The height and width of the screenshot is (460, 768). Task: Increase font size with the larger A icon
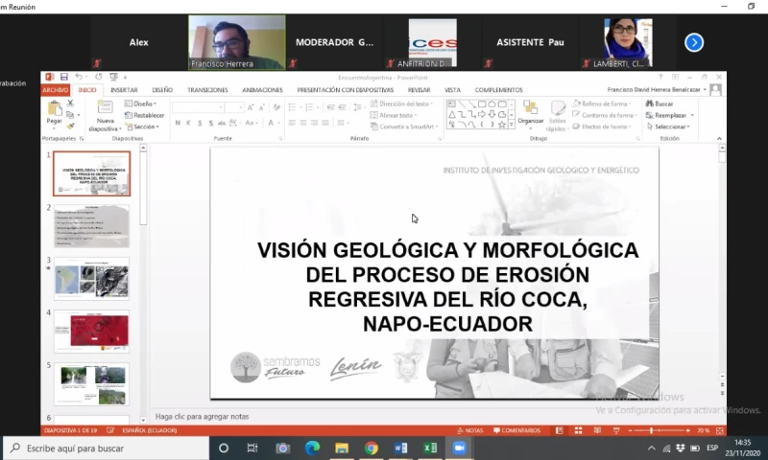[x=251, y=107]
